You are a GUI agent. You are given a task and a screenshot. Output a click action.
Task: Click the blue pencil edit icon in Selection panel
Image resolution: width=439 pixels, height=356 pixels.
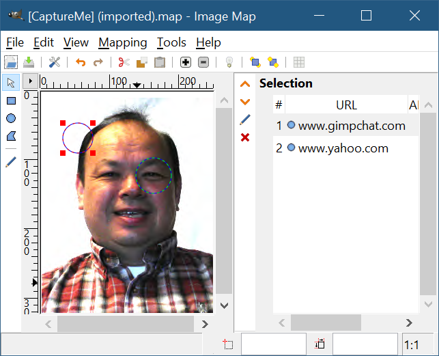click(245, 120)
